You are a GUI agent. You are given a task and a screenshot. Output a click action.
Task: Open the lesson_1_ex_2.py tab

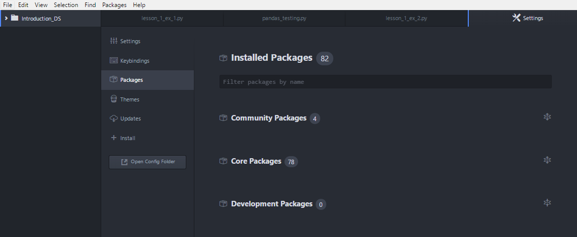[406, 18]
